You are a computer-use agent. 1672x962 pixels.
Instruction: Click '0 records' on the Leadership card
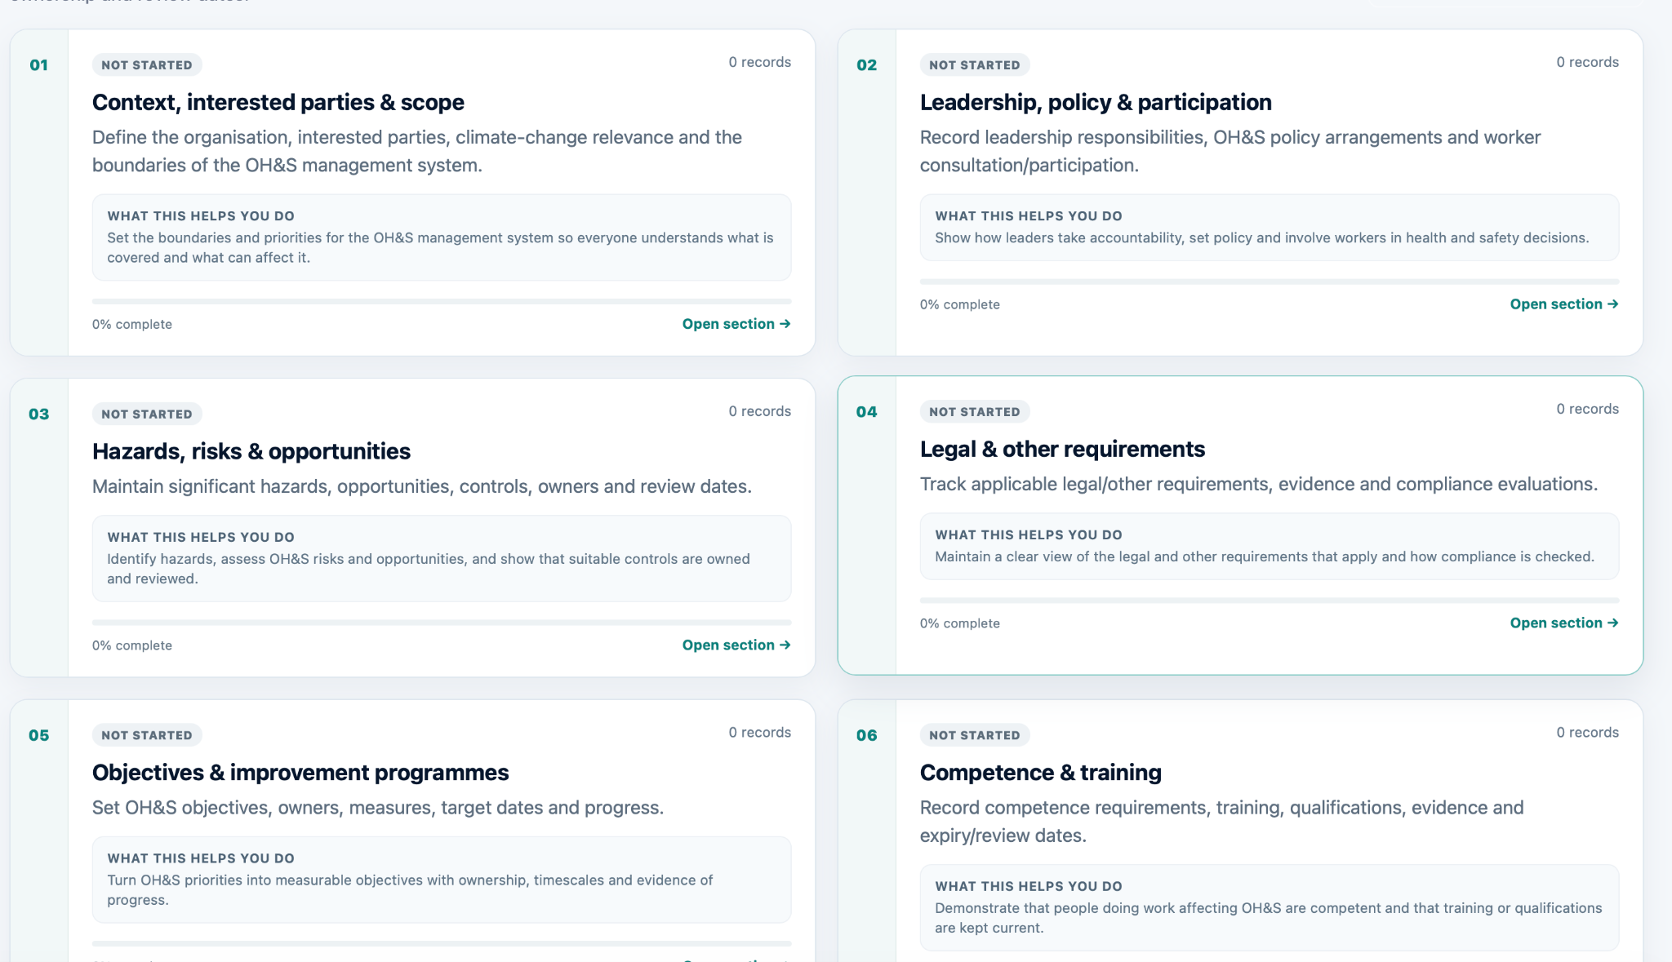tap(1587, 62)
